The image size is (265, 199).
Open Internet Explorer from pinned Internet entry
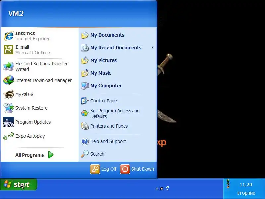[x=39, y=36]
